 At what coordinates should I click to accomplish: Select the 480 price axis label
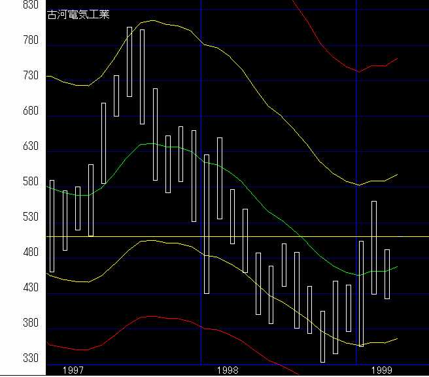[12, 253]
